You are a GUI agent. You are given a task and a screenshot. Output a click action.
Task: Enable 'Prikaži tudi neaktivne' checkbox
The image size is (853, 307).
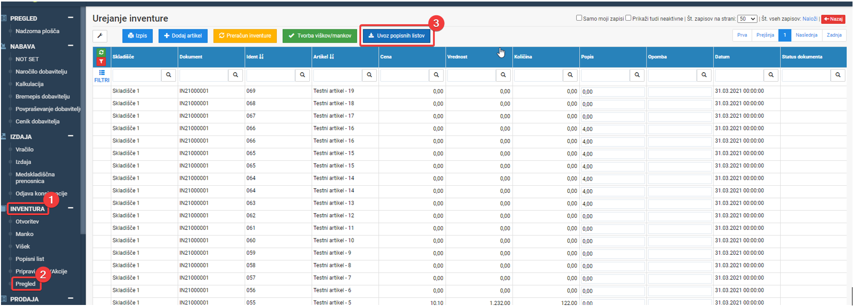(628, 18)
